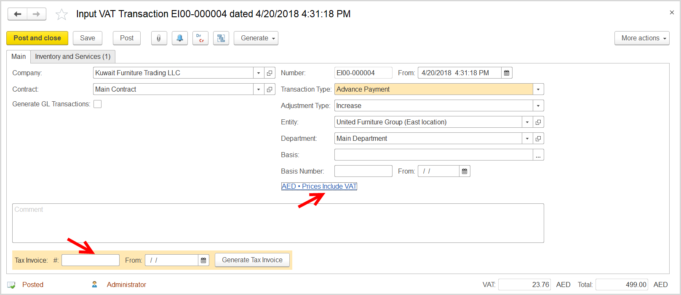Click the Entity field United Furniture Group
This screenshot has height=295, width=681.
point(428,122)
